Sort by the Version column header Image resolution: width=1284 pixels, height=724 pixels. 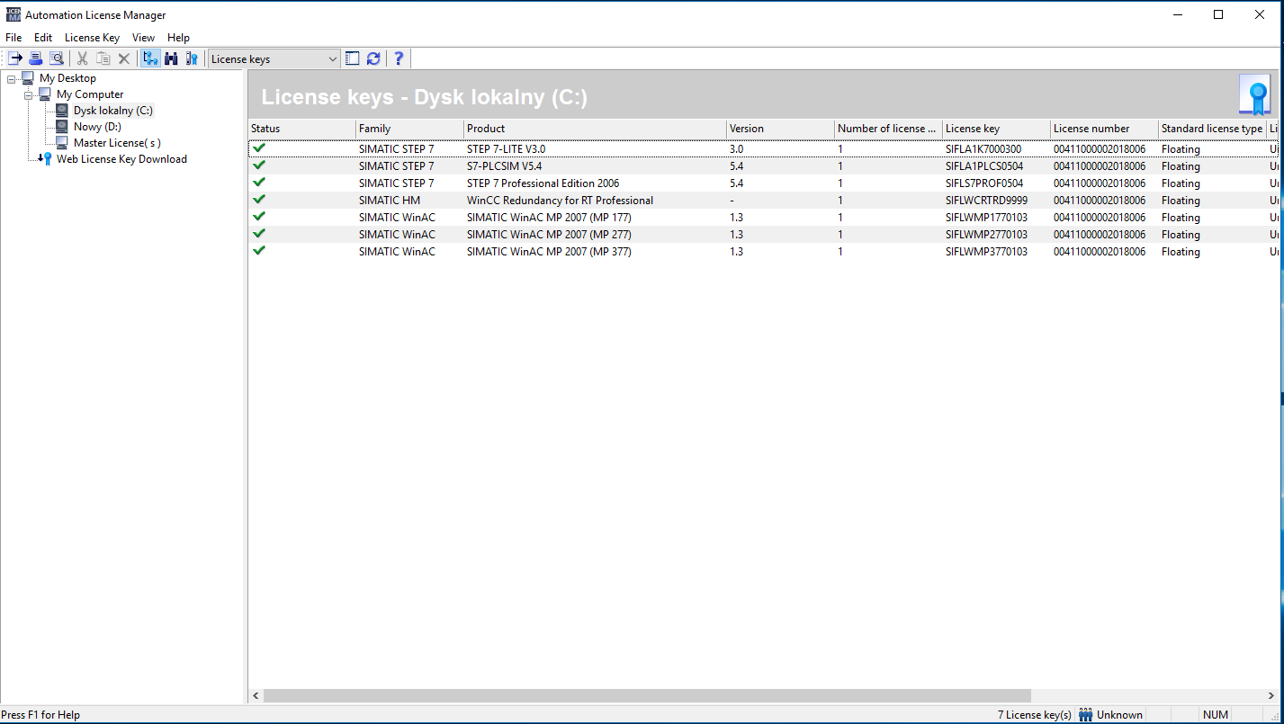coord(780,129)
